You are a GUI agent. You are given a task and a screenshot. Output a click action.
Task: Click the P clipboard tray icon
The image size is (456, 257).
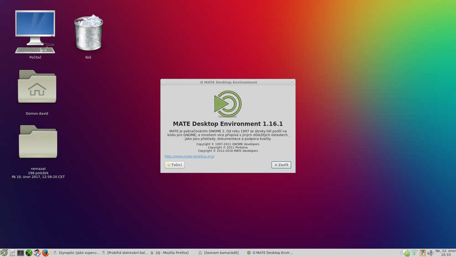(x=423, y=253)
